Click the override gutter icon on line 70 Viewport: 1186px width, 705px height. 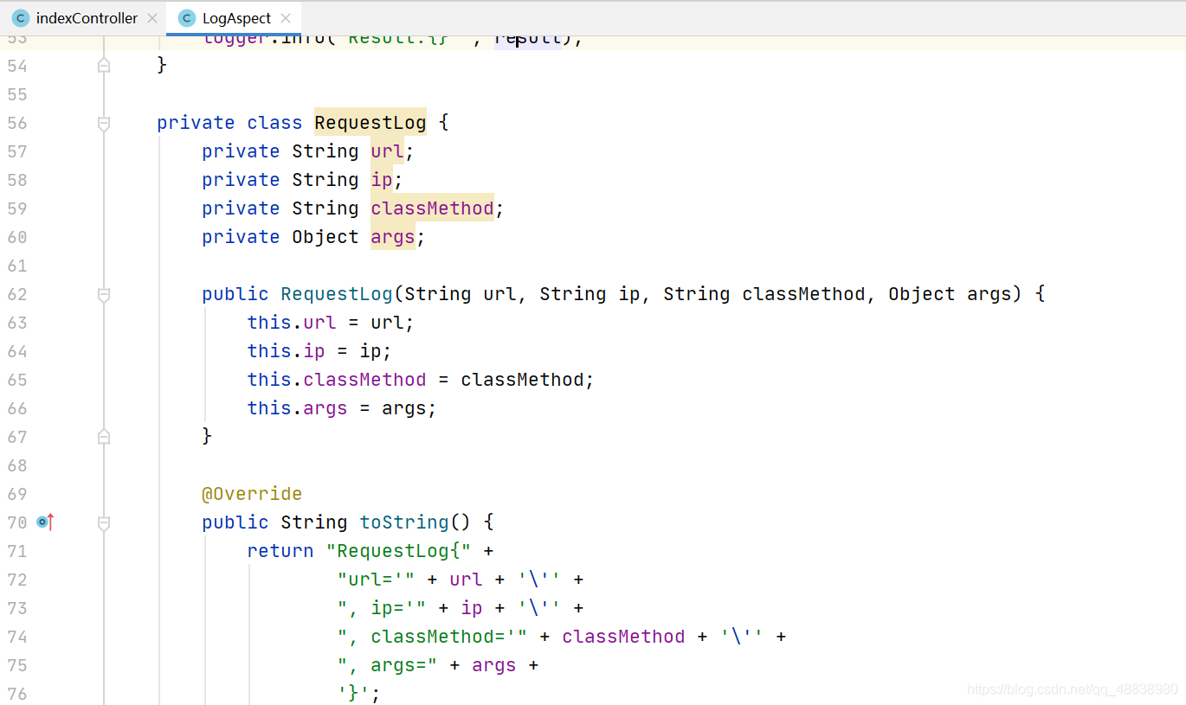pos(45,522)
